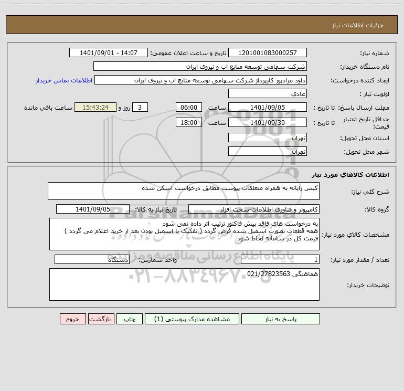Open مشاهده مدارک پیوستی (1) button
The height and width of the screenshot is (391, 404).
[192, 319]
